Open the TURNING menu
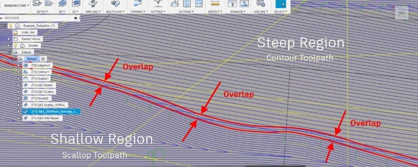 pos(138,12)
